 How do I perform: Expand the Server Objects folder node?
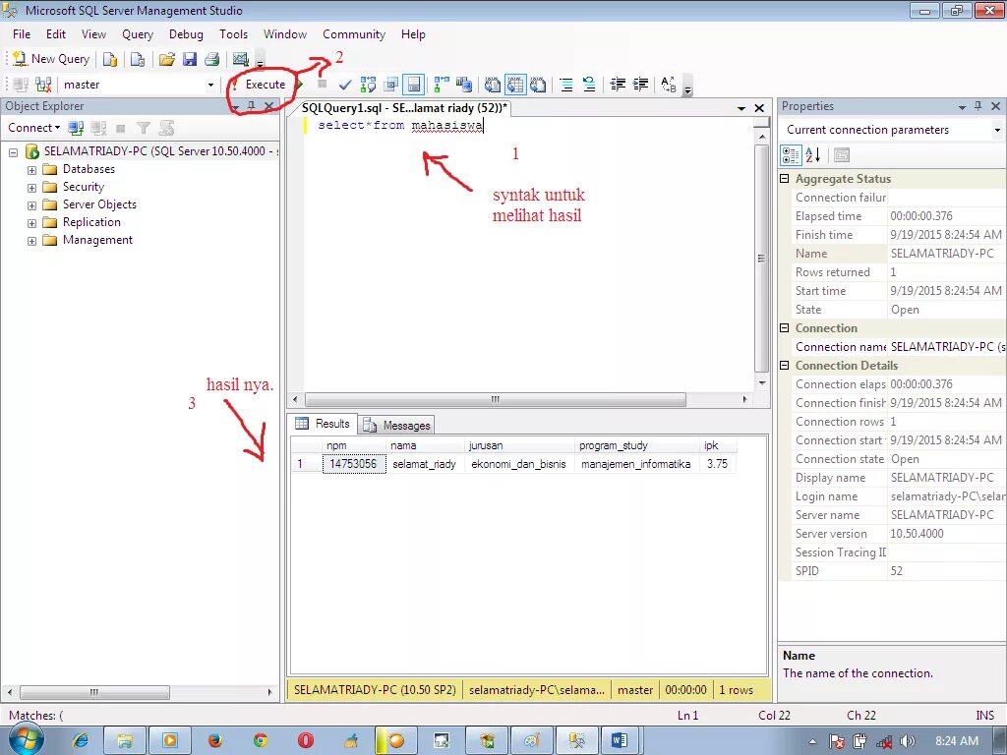(x=31, y=205)
